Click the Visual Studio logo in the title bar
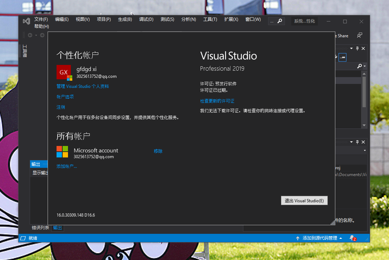The width and height of the screenshot is (389, 260). (26, 21)
